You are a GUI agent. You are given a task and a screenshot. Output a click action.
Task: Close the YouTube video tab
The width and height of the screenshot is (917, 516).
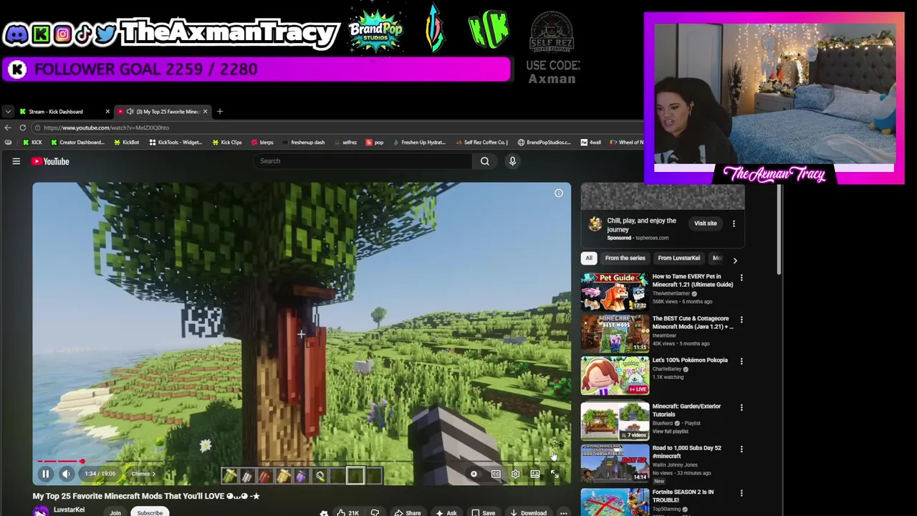(205, 112)
